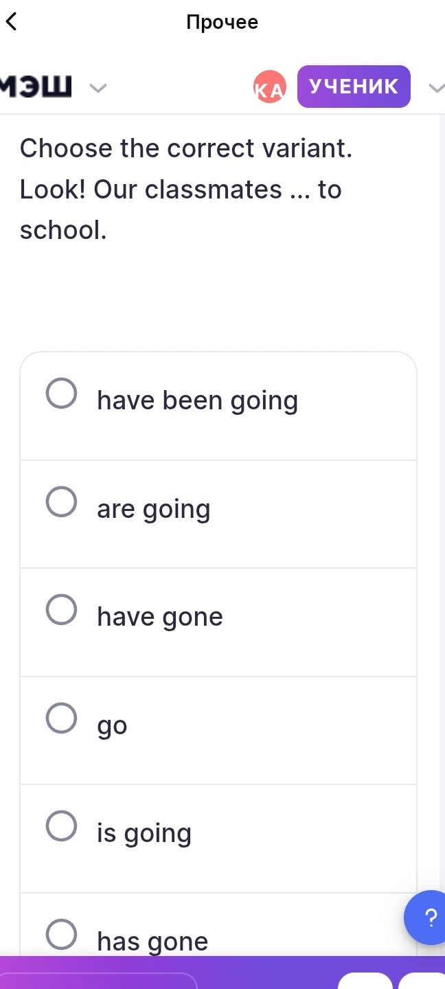Image resolution: width=445 pixels, height=989 pixels.
Task: Select the 'are going' radio option
Action: (61, 501)
